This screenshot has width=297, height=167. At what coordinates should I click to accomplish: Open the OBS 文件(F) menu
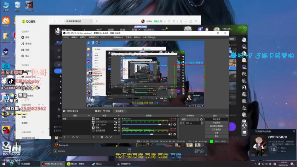[x=66, y=37]
